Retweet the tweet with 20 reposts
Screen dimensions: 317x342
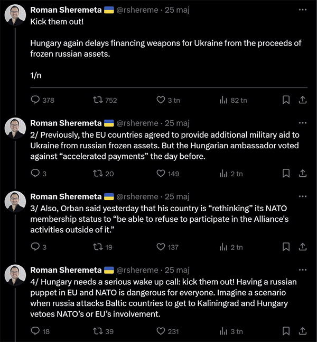[x=98, y=173]
